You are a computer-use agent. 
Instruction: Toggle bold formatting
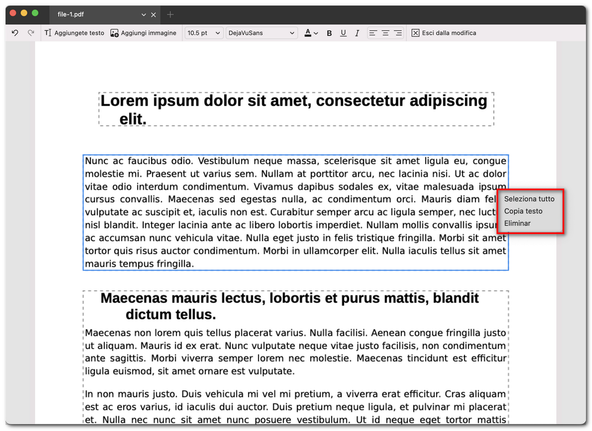(x=329, y=33)
